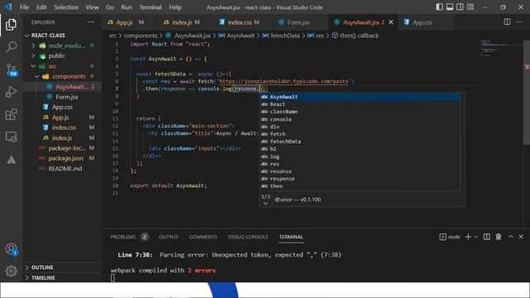Add a new terminal with plus icon
Viewport: 530px width, 298px height.
468,237
